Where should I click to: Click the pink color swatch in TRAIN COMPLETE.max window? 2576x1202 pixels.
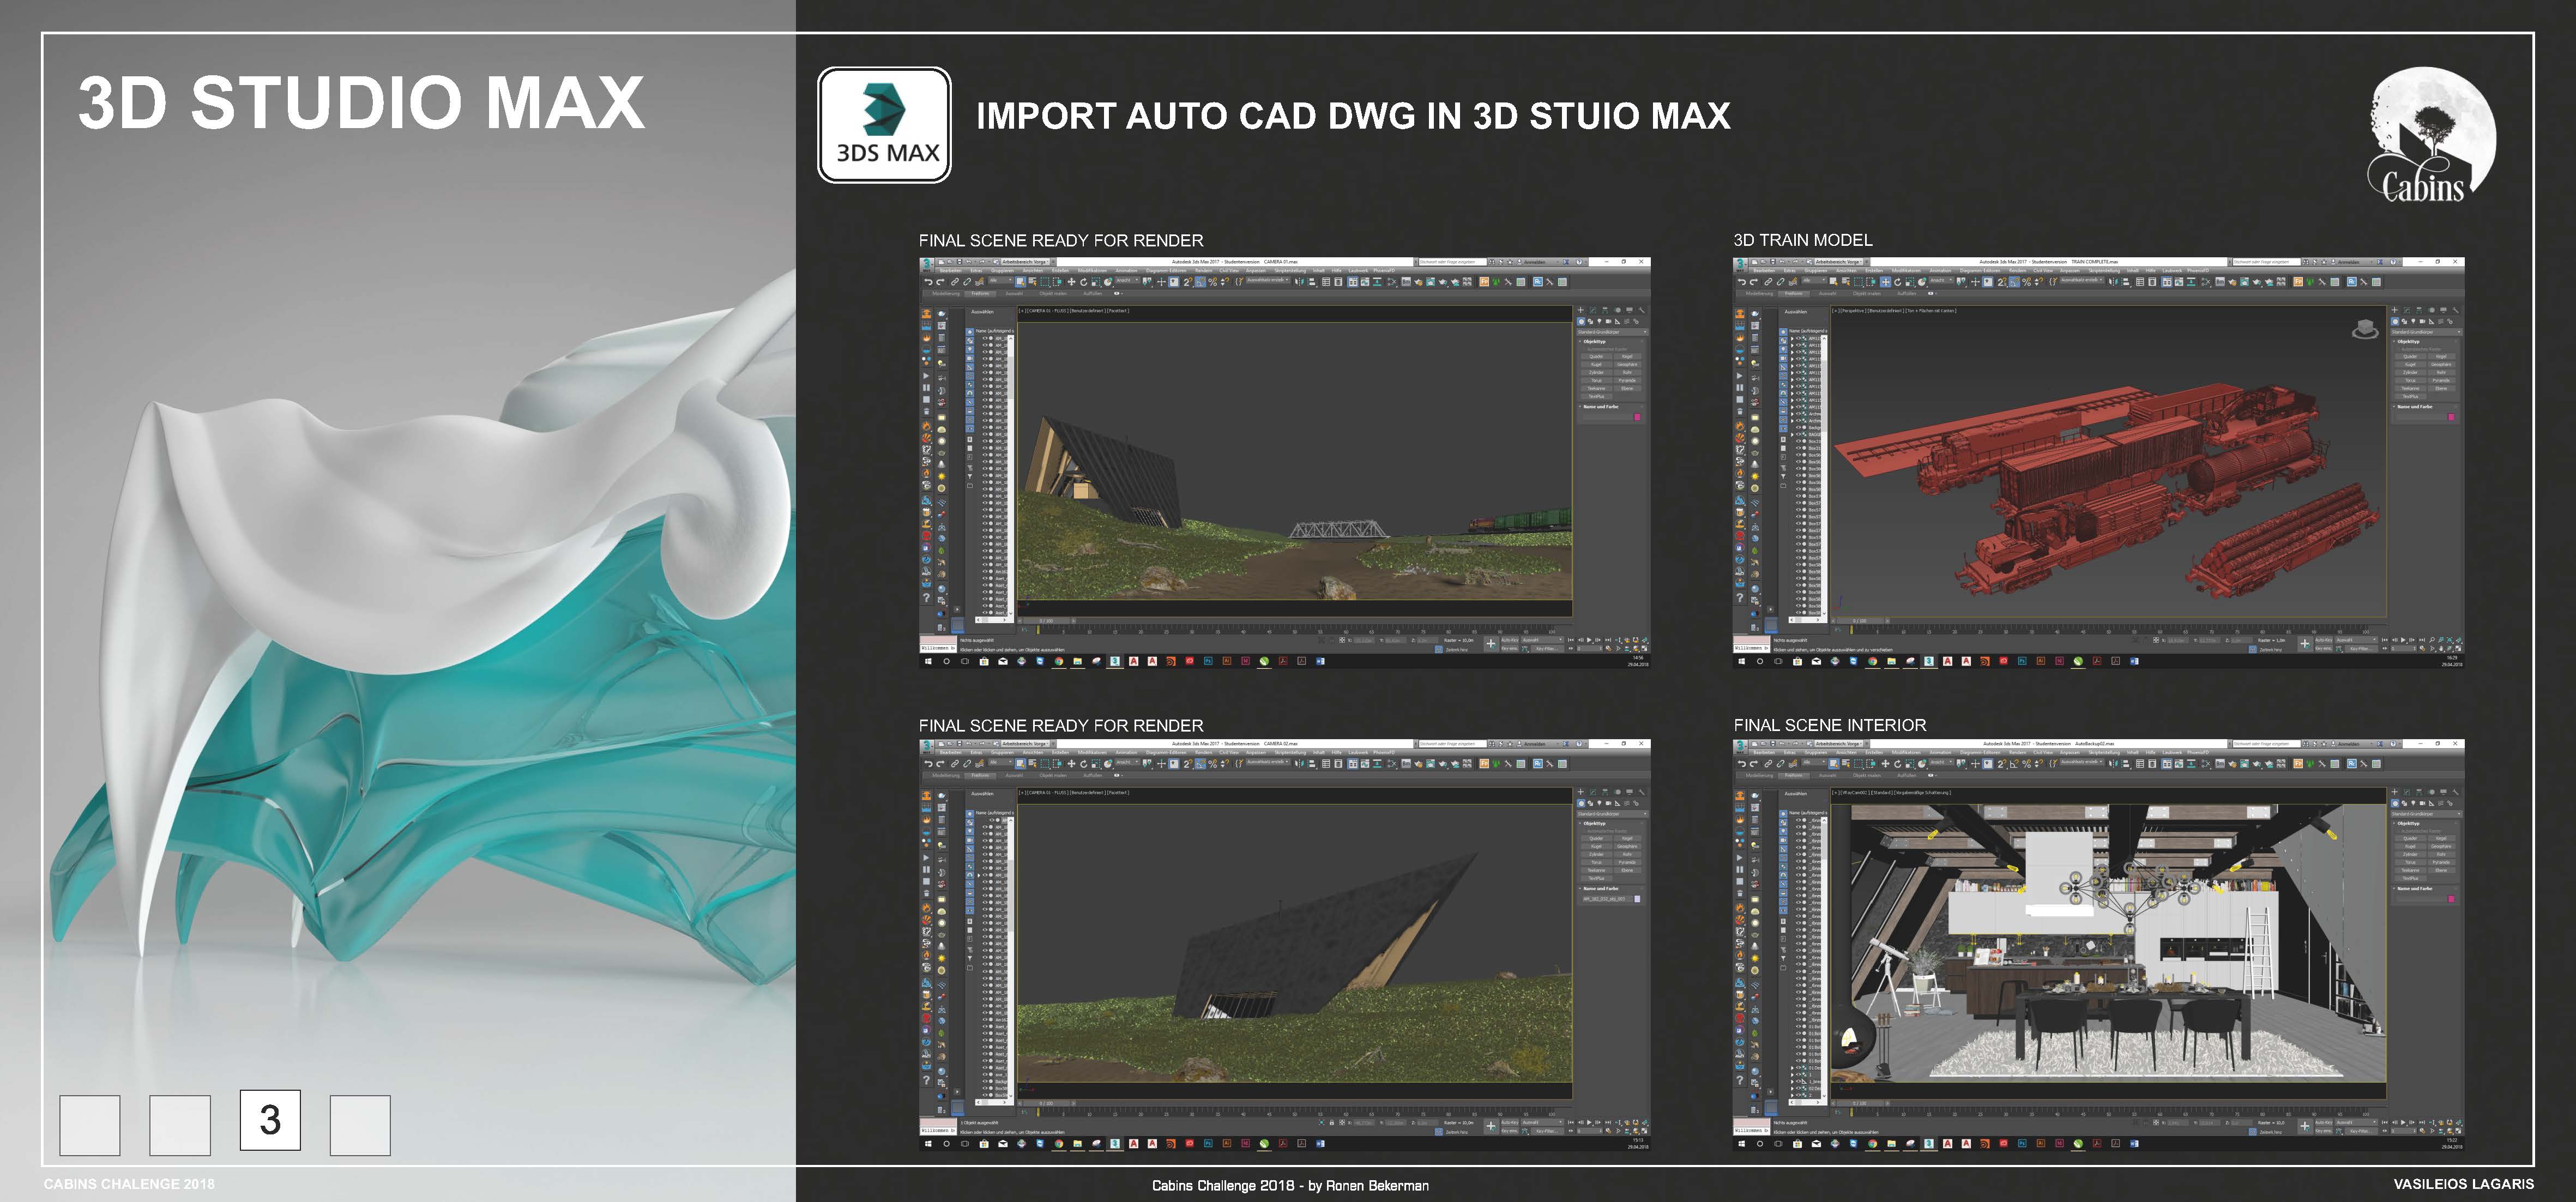(2452, 417)
